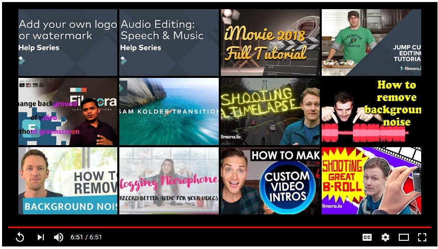Open 'iMovie 2018 Full Tutorial' video
The width and height of the screenshot is (438, 249).
point(270,42)
